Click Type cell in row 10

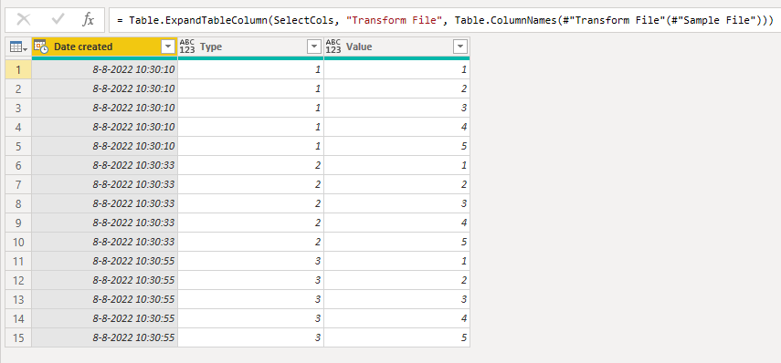click(250, 243)
